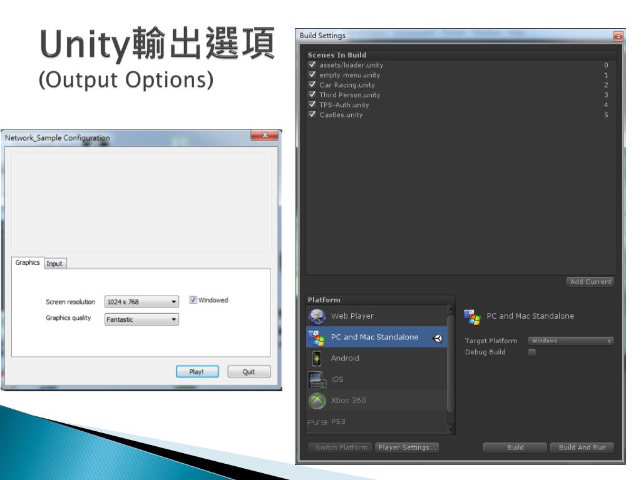This screenshot has height=480, width=641.
Task: Select the Xbox 360 platform label
Action: tap(348, 401)
